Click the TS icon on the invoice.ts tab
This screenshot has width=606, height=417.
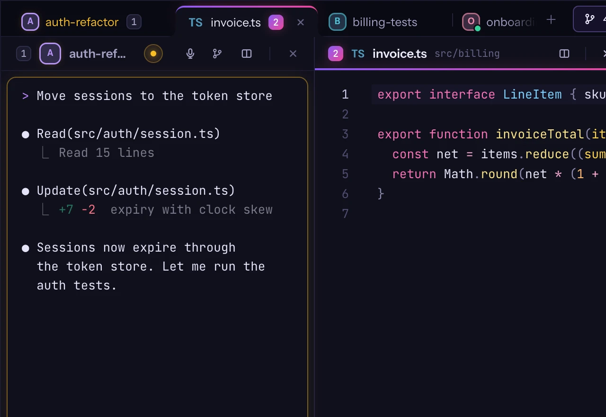pos(196,22)
